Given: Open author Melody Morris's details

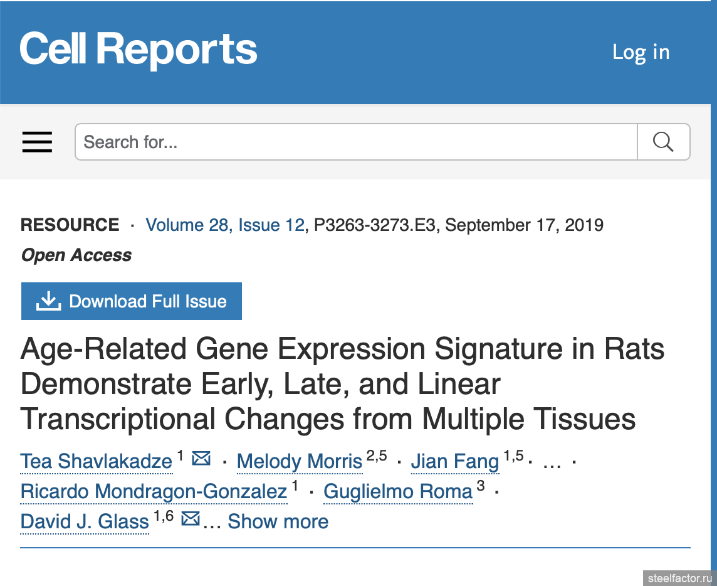Looking at the screenshot, I should pyautogui.click(x=300, y=461).
